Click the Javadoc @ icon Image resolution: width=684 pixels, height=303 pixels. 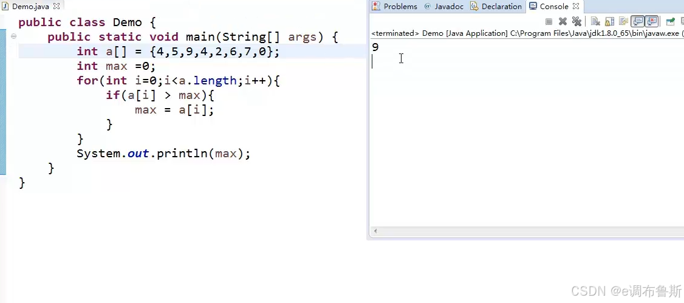coord(428,7)
